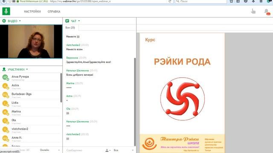
Task: Click the browser home icon
Action: point(261,1)
